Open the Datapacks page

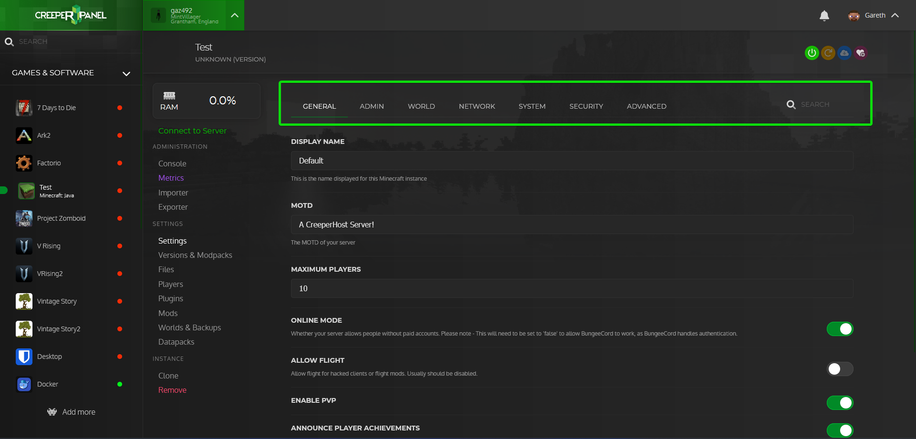[176, 342]
